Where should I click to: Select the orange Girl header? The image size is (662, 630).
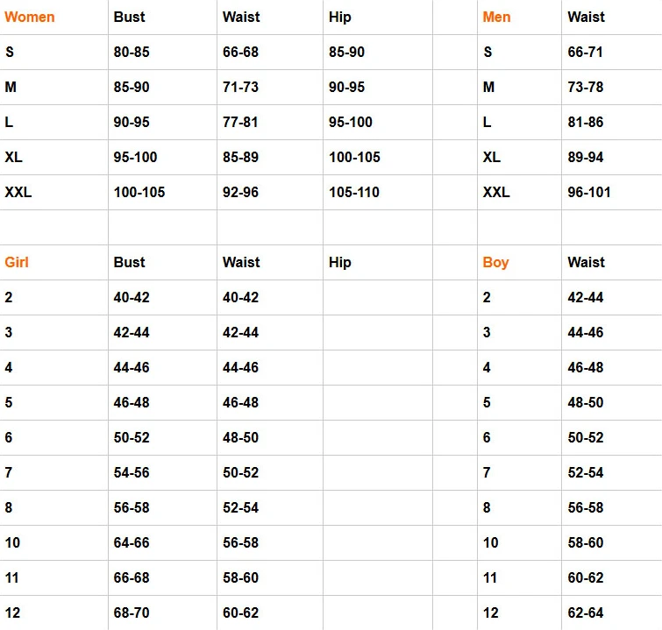point(17,262)
